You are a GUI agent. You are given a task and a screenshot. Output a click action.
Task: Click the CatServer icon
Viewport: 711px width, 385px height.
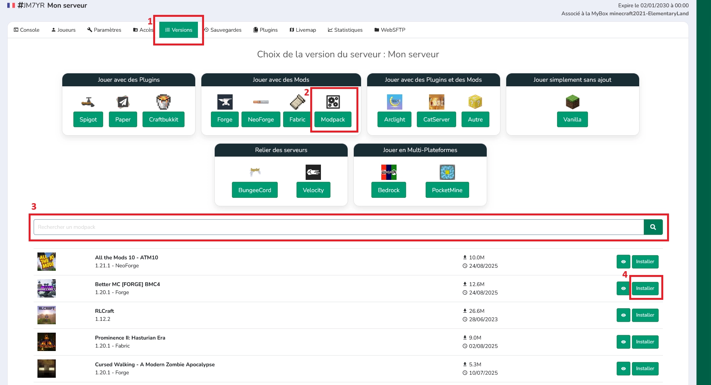pyautogui.click(x=437, y=102)
